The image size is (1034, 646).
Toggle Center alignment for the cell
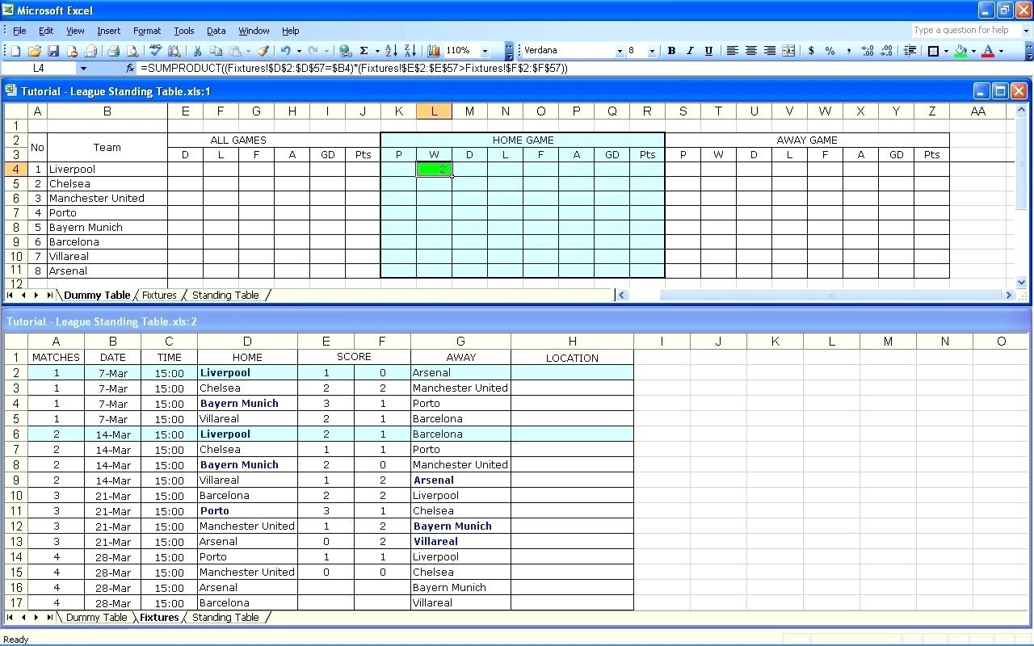pos(750,51)
